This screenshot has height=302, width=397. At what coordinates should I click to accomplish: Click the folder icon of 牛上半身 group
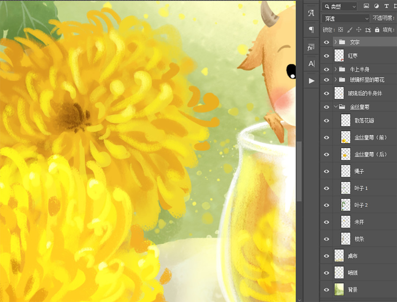pyautogui.click(x=342, y=69)
